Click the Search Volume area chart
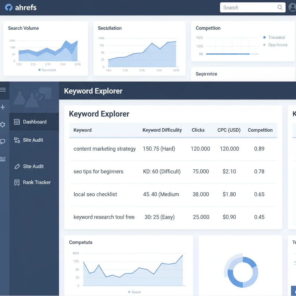 coord(48,51)
